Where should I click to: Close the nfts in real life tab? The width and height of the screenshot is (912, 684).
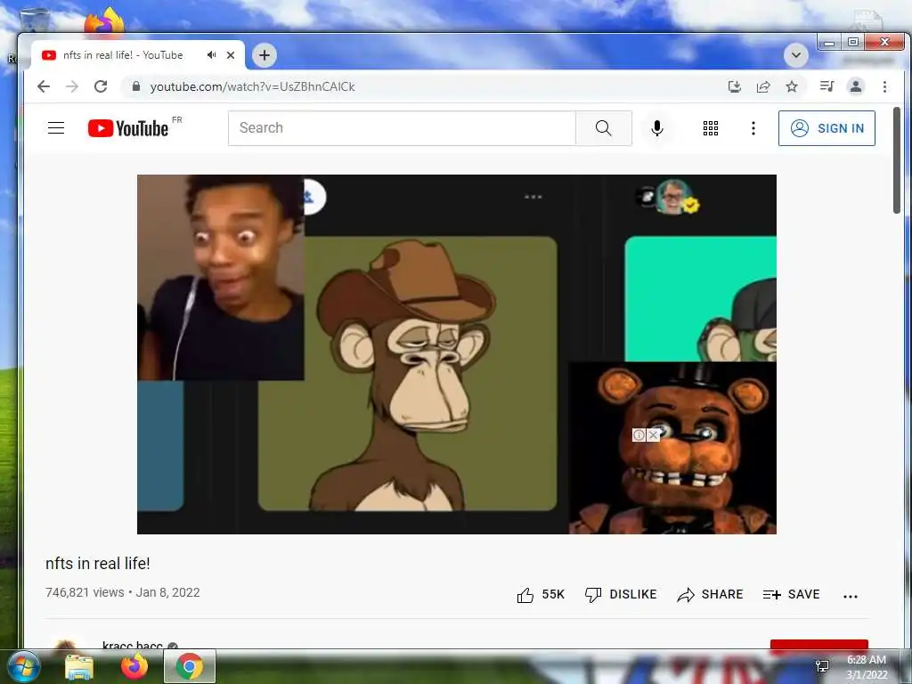click(x=231, y=54)
